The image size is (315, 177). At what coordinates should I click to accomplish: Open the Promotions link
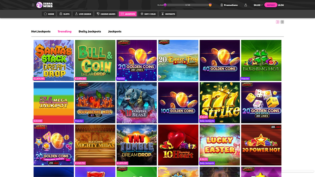point(229,5)
